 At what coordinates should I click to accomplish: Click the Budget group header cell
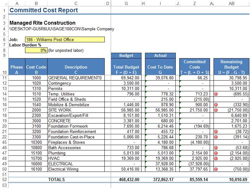(x=126, y=55)
